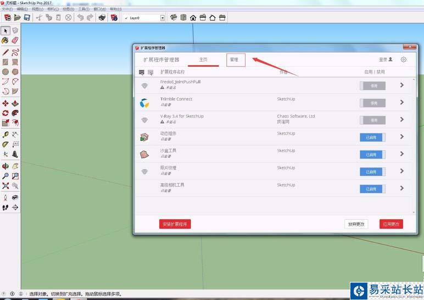Select the Circle tool

click(5, 71)
